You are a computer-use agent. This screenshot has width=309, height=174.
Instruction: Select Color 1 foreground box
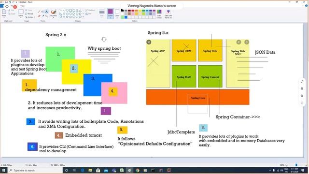[x=111, y=14]
